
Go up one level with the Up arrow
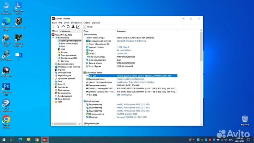click(x=63, y=26)
